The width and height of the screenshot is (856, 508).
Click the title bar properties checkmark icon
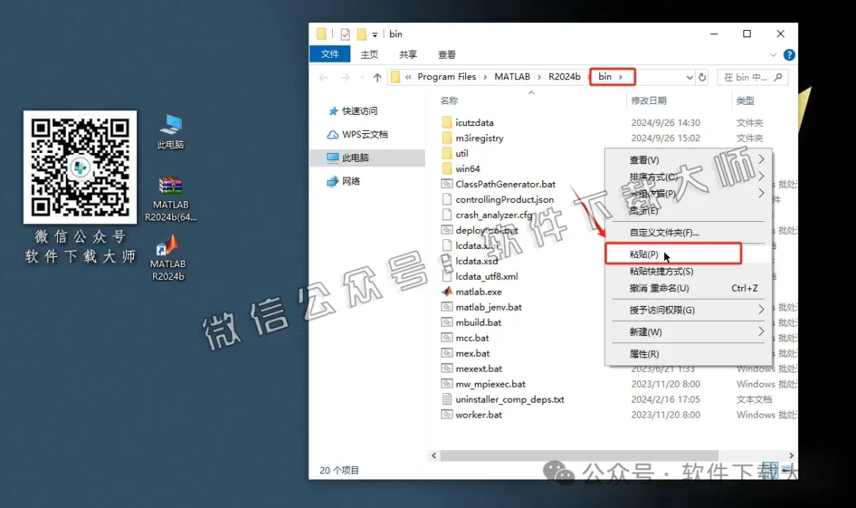click(x=345, y=34)
